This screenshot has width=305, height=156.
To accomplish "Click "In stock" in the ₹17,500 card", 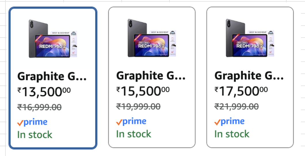I will pos(232,134).
